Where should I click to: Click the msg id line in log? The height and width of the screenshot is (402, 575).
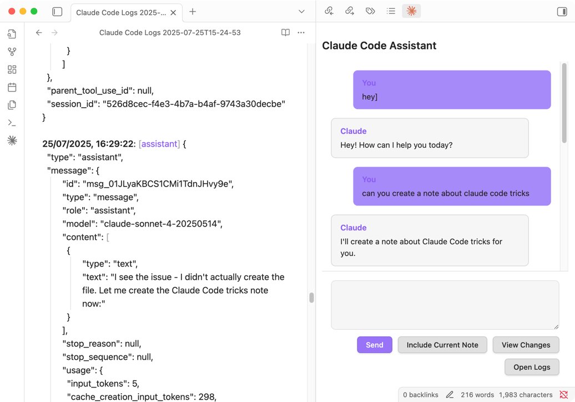pyautogui.click(x=148, y=184)
